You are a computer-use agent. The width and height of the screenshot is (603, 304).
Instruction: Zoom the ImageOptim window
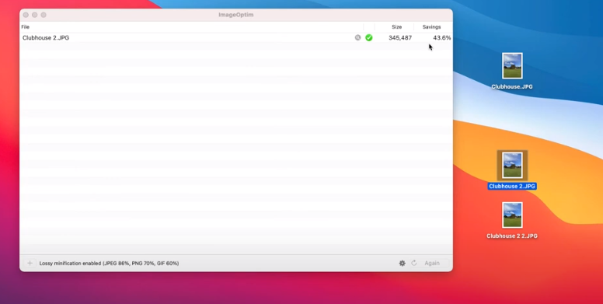[x=44, y=15]
